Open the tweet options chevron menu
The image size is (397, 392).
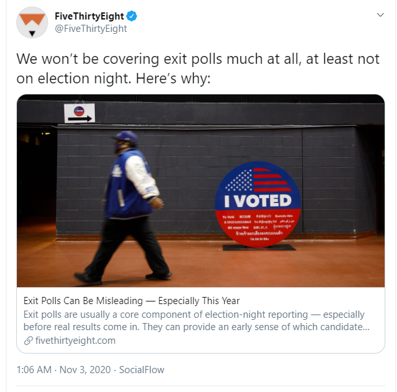click(x=380, y=15)
